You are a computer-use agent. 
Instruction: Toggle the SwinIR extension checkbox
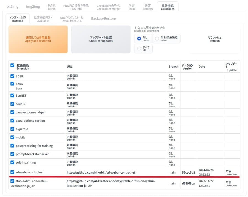pyautogui.click(x=12, y=104)
